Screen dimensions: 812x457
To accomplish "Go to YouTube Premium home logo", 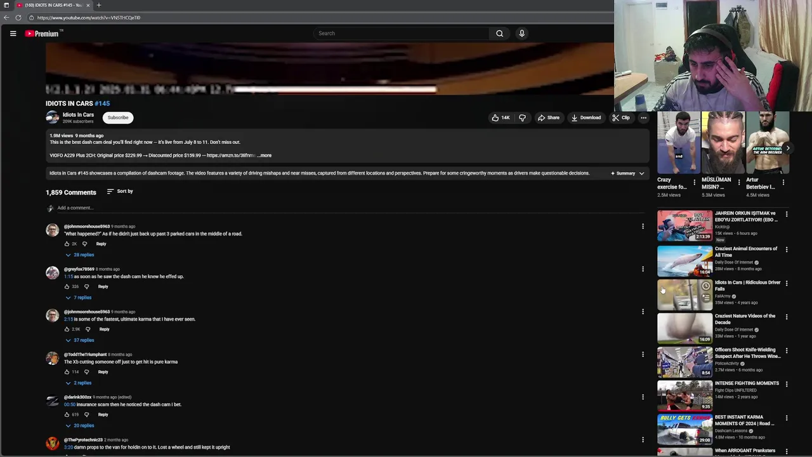I will [x=43, y=34].
